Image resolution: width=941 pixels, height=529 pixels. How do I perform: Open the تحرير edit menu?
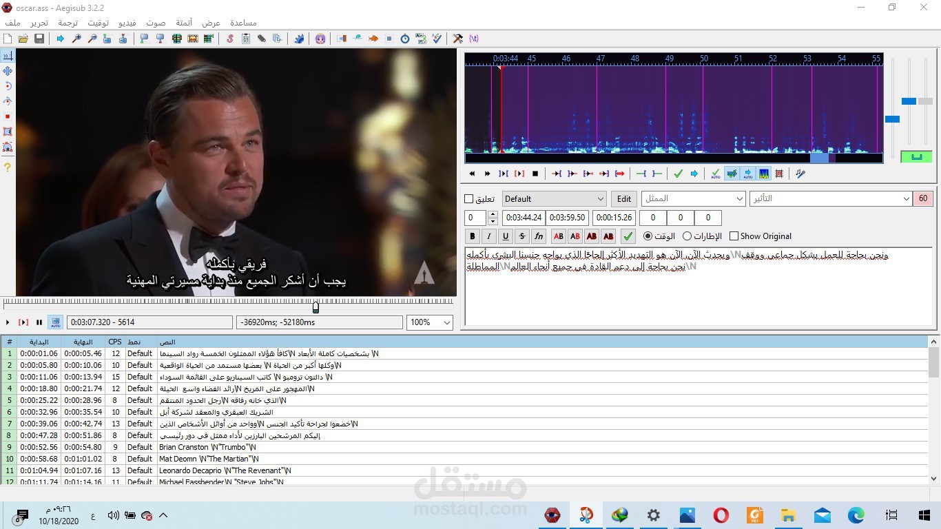tap(39, 23)
